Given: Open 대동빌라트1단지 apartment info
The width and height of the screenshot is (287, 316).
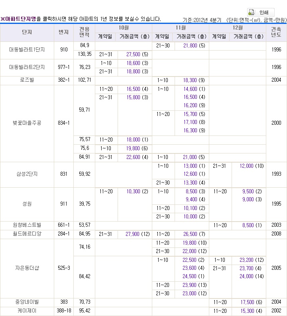Looking at the screenshot, I should 27,49.
